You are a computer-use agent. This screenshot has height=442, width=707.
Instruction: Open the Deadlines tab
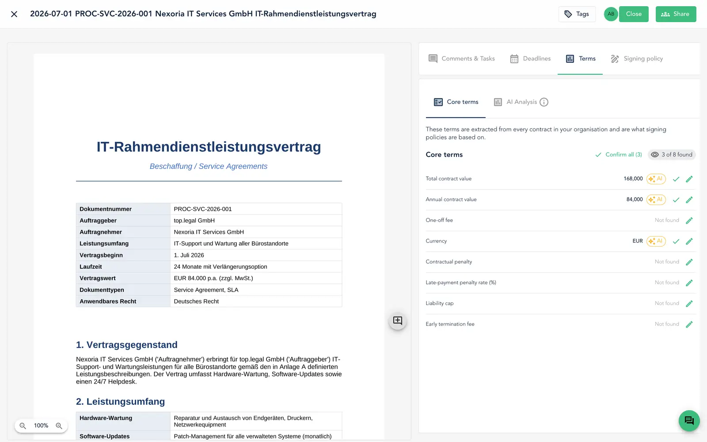click(x=530, y=58)
